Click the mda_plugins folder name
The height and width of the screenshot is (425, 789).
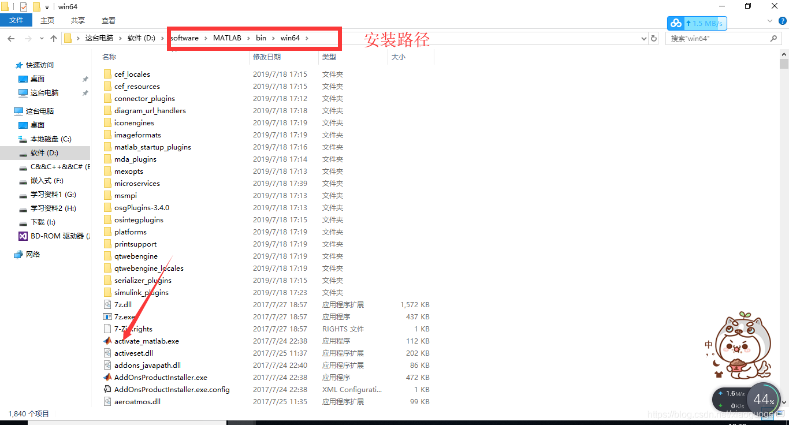pos(135,159)
